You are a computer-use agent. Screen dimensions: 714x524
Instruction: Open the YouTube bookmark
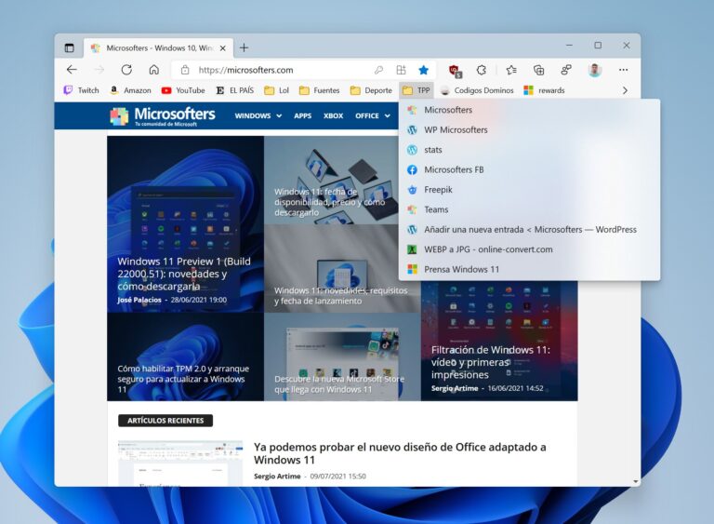[183, 90]
